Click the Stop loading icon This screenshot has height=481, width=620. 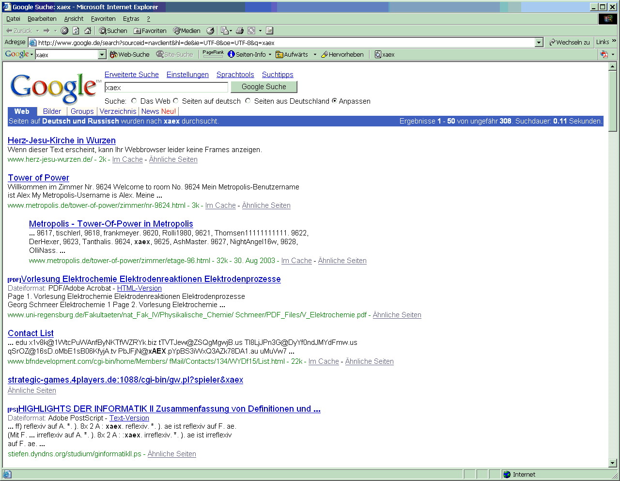coord(64,31)
